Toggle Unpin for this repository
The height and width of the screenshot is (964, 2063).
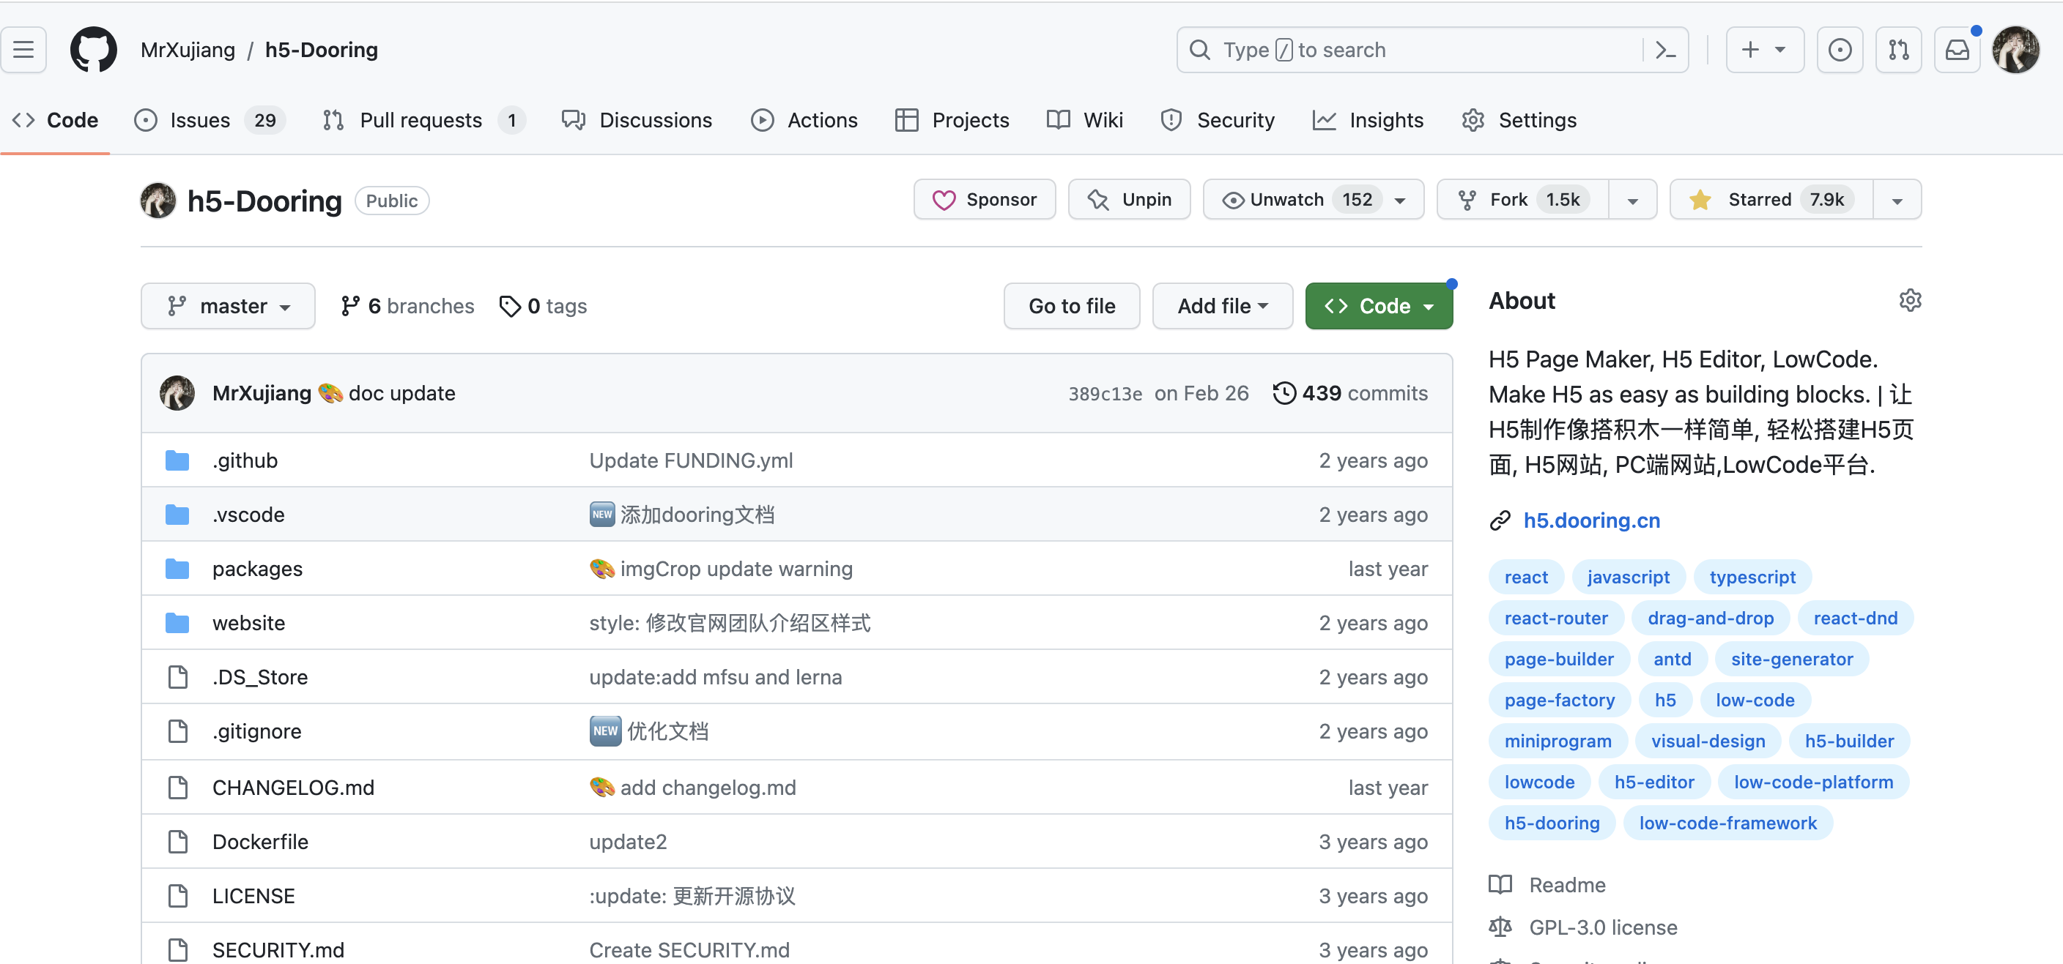click(1129, 199)
